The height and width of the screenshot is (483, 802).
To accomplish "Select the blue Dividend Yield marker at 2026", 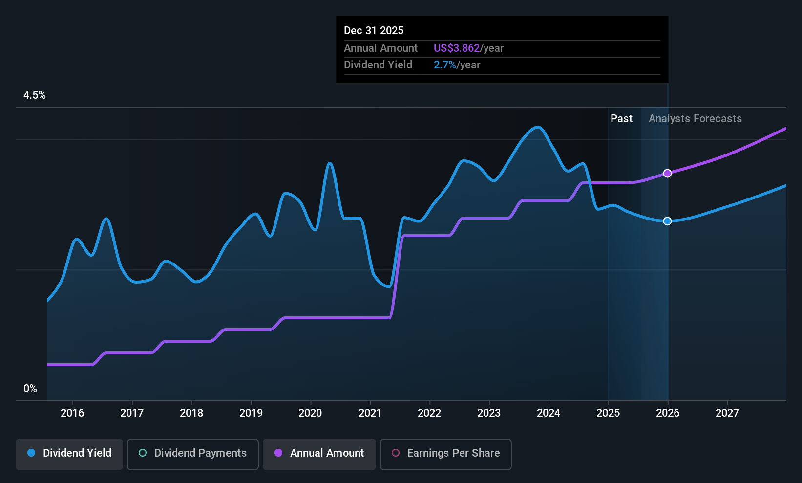I will 667,221.
